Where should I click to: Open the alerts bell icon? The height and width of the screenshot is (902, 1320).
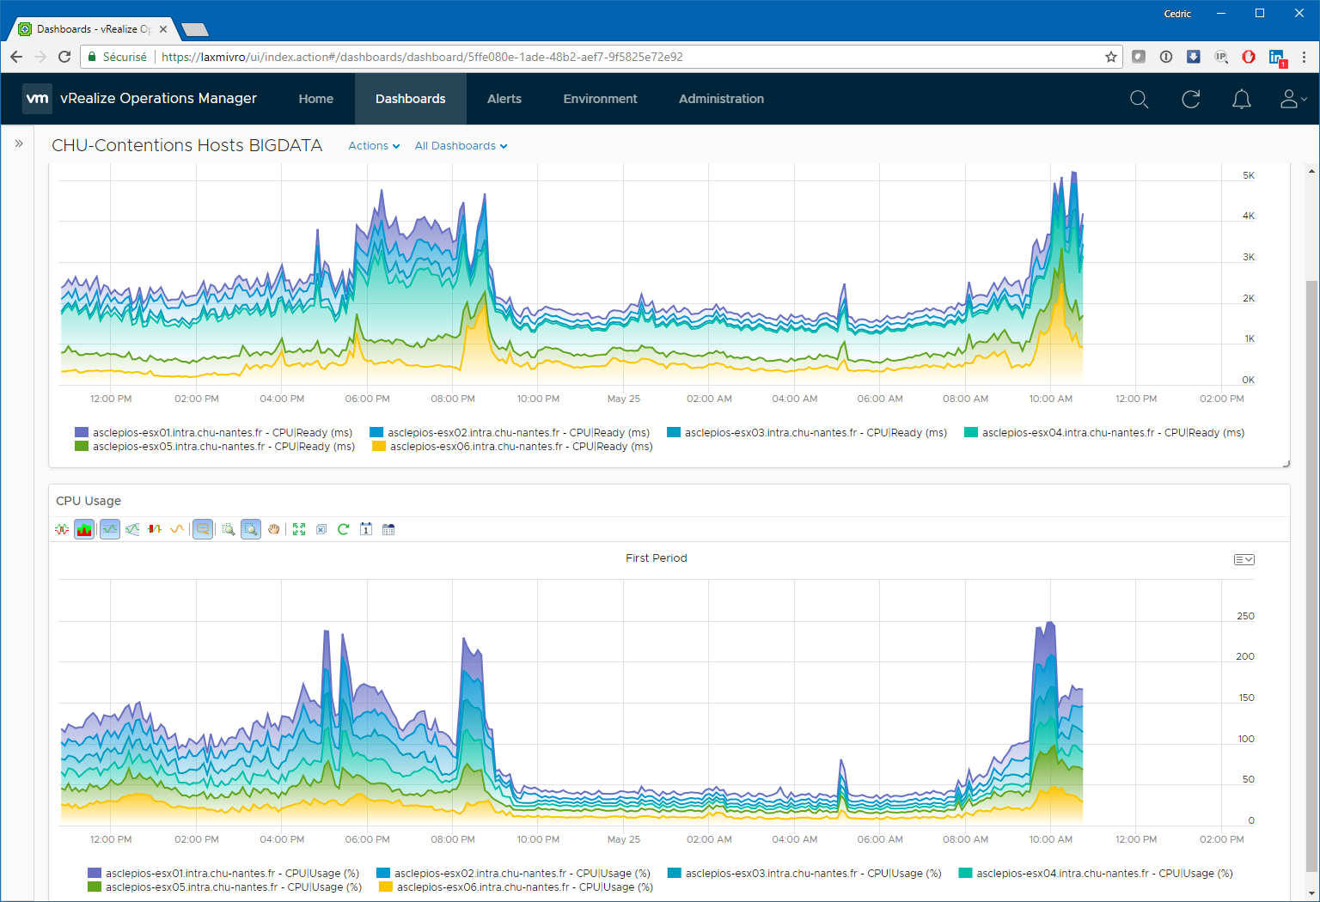(1241, 99)
